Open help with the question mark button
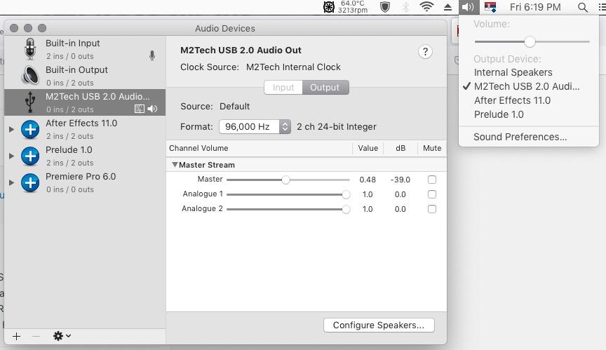This screenshot has height=350, width=606. click(425, 52)
